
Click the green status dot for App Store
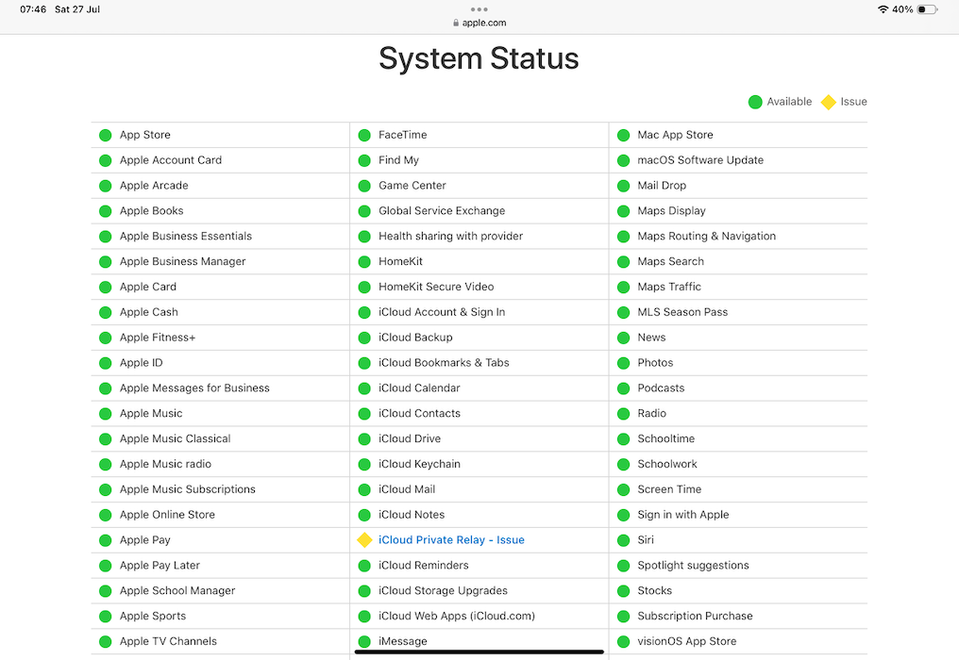(x=106, y=135)
